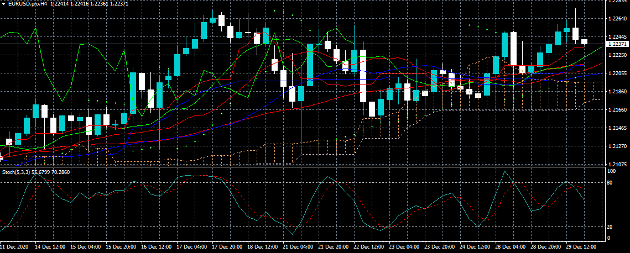The height and width of the screenshot is (253, 630).
Task: Click the 1.21270 price scale label
Action: (617, 146)
